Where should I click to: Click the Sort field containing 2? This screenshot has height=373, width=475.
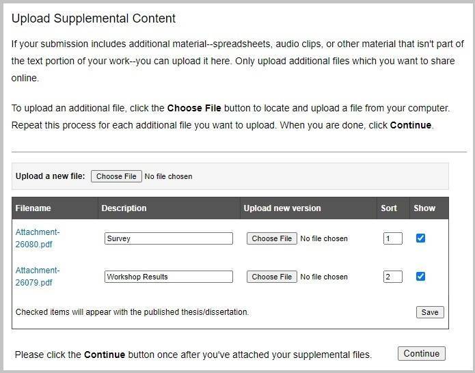393,277
